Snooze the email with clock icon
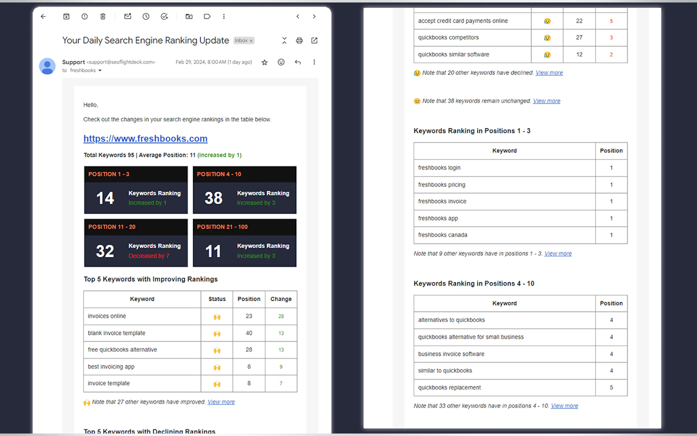This screenshot has width=697, height=436. click(x=146, y=16)
